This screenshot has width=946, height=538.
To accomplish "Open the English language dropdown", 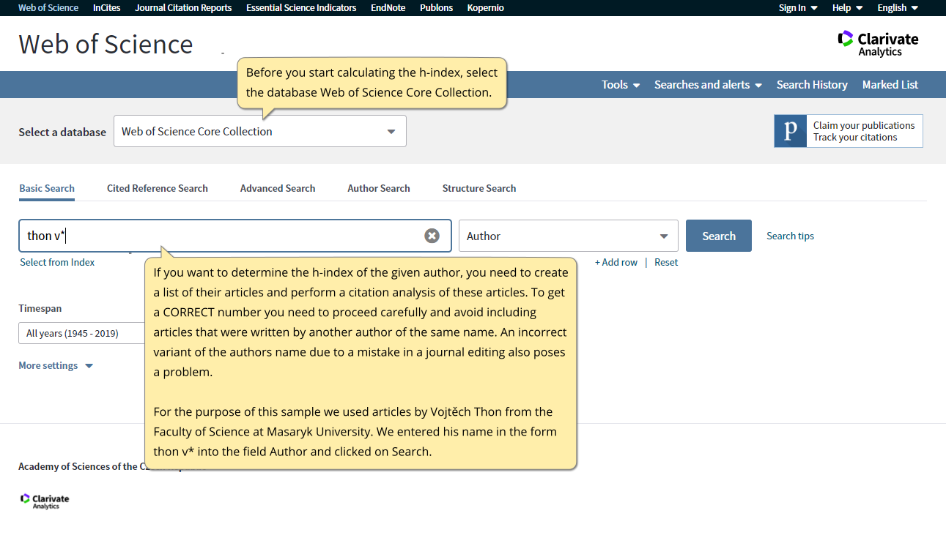I will (x=898, y=8).
